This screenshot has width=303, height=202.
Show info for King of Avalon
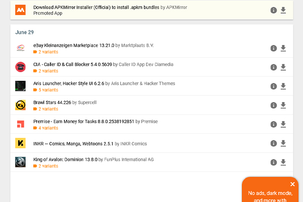click(x=273, y=162)
